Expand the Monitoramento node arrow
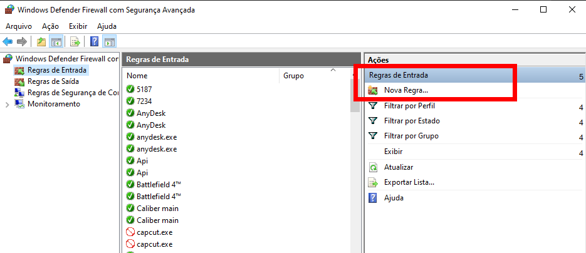 coord(7,104)
